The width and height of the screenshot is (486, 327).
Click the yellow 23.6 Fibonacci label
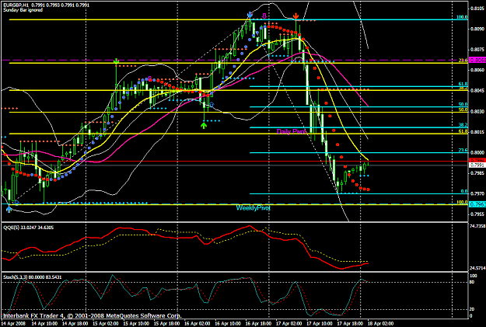coord(463,61)
